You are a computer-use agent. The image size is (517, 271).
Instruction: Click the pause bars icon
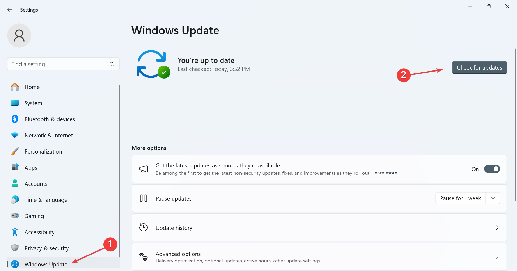pyautogui.click(x=144, y=198)
